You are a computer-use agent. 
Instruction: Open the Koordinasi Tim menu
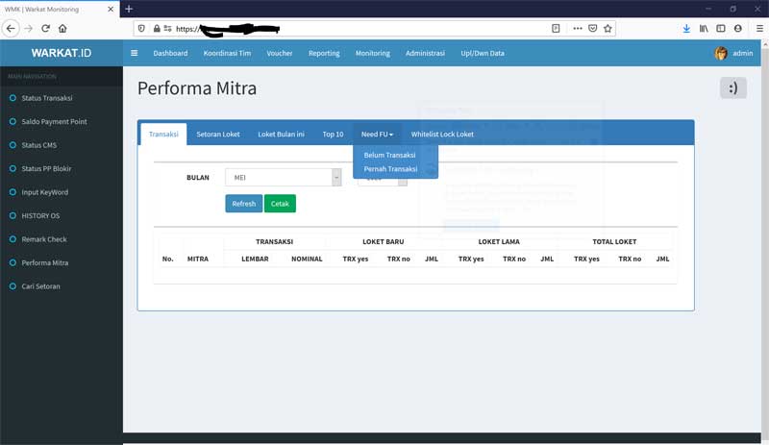[227, 53]
